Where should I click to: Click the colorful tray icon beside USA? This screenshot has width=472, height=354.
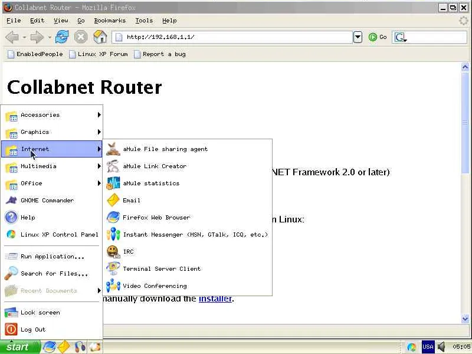411,347
